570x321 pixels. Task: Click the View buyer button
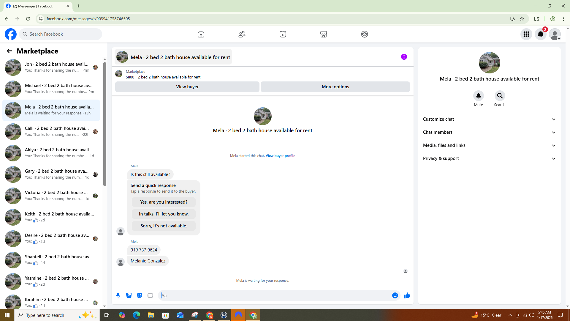187,87
